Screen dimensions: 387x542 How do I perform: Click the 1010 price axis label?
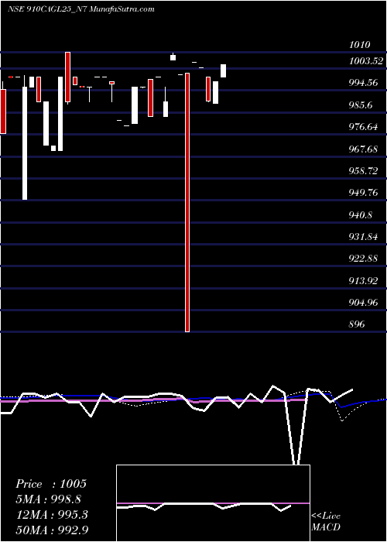pyautogui.click(x=359, y=45)
